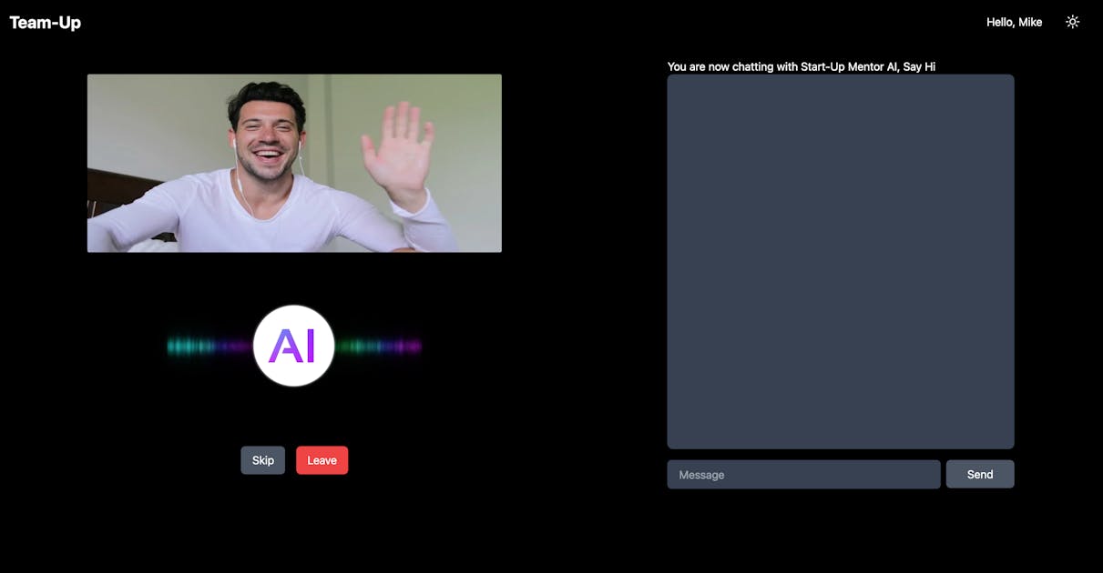
Task: Send the chat message
Action: [x=979, y=475]
